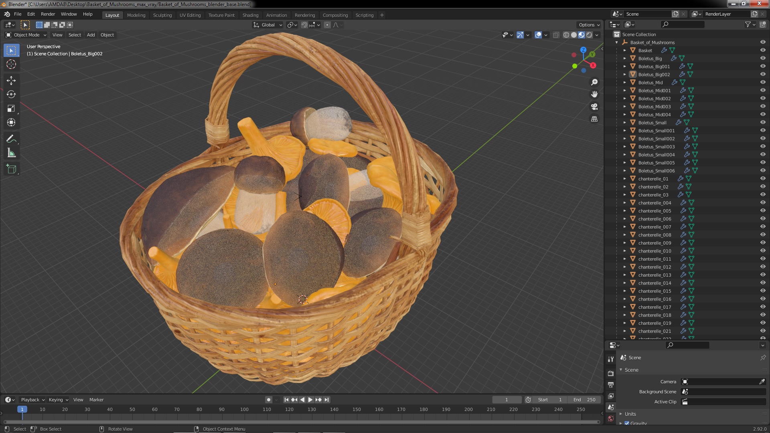Viewport: 770px width, 433px height.
Task: Select the Add Cube tool
Action: tap(11, 169)
